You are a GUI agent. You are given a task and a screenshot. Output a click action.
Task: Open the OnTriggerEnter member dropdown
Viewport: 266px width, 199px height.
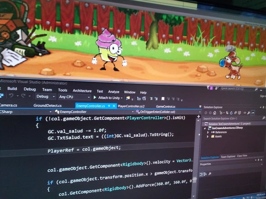(168, 112)
